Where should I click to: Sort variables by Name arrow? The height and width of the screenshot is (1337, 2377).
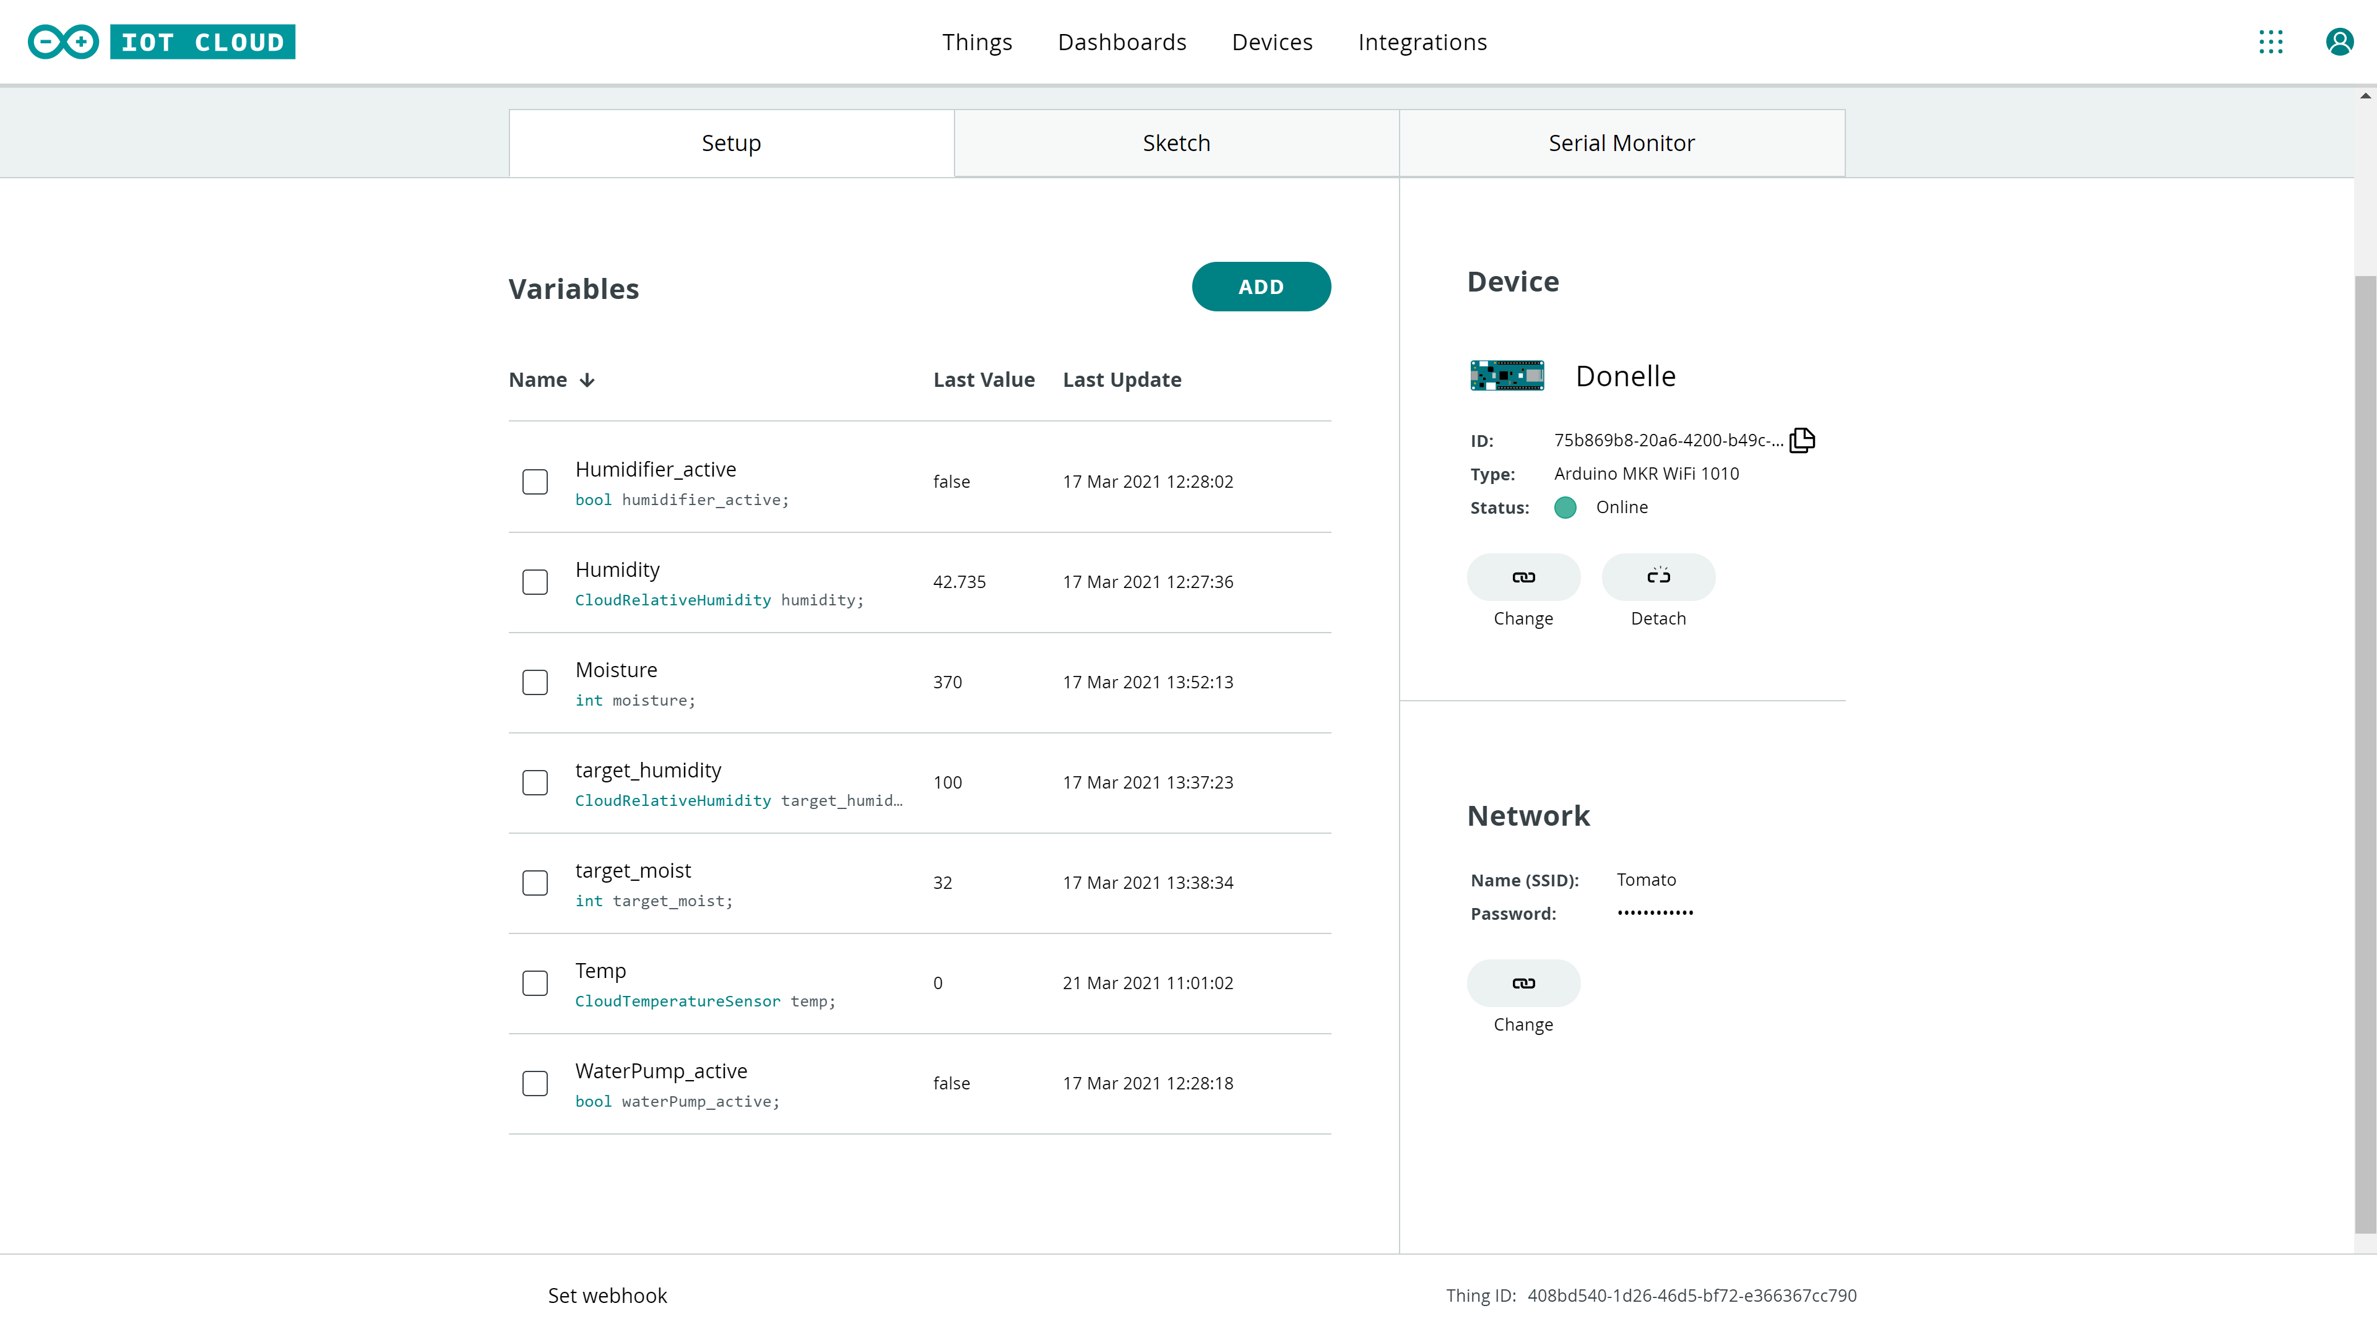point(587,380)
